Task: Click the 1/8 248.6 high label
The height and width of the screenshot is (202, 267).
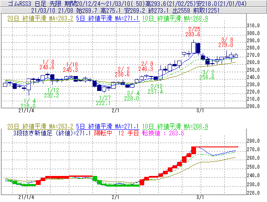Action: click(x=47, y=64)
